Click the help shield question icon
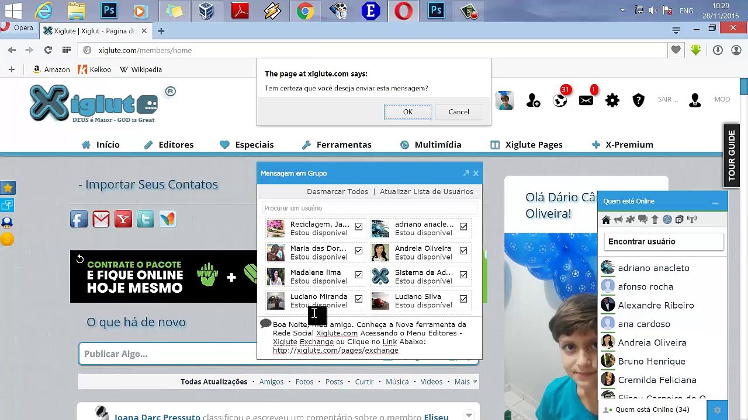Screen dimensions: 748x420 [638, 100]
